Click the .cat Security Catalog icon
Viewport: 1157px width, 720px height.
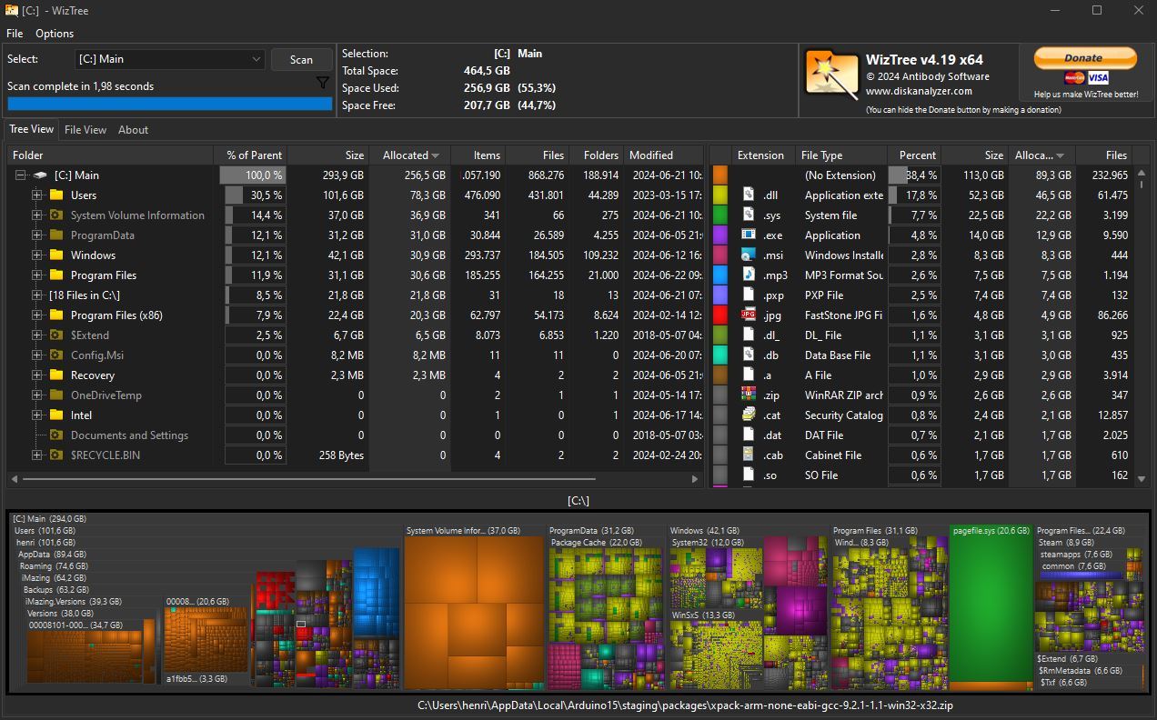[x=749, y=415]
